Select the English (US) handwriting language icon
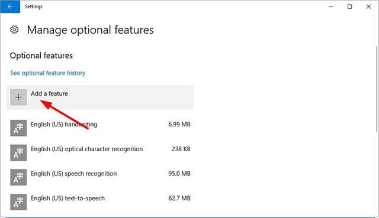 [x=18, y=128]
